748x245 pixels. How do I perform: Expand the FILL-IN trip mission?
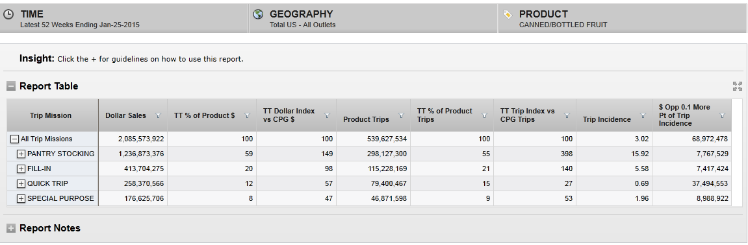(21, 169)
